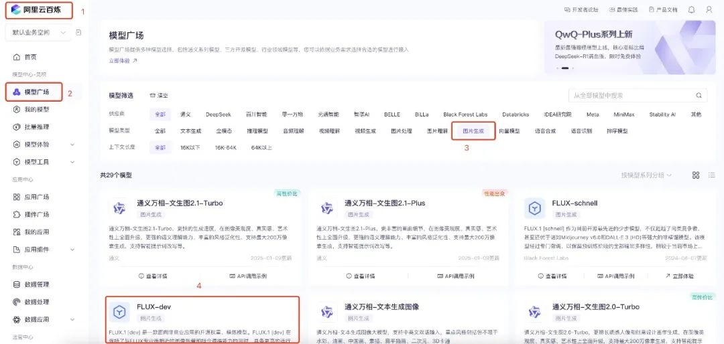Click 查看详情 on 通义万相-文生图2.1-Turbo card
The height and width of the screenshot is (344, 724).
153,276
